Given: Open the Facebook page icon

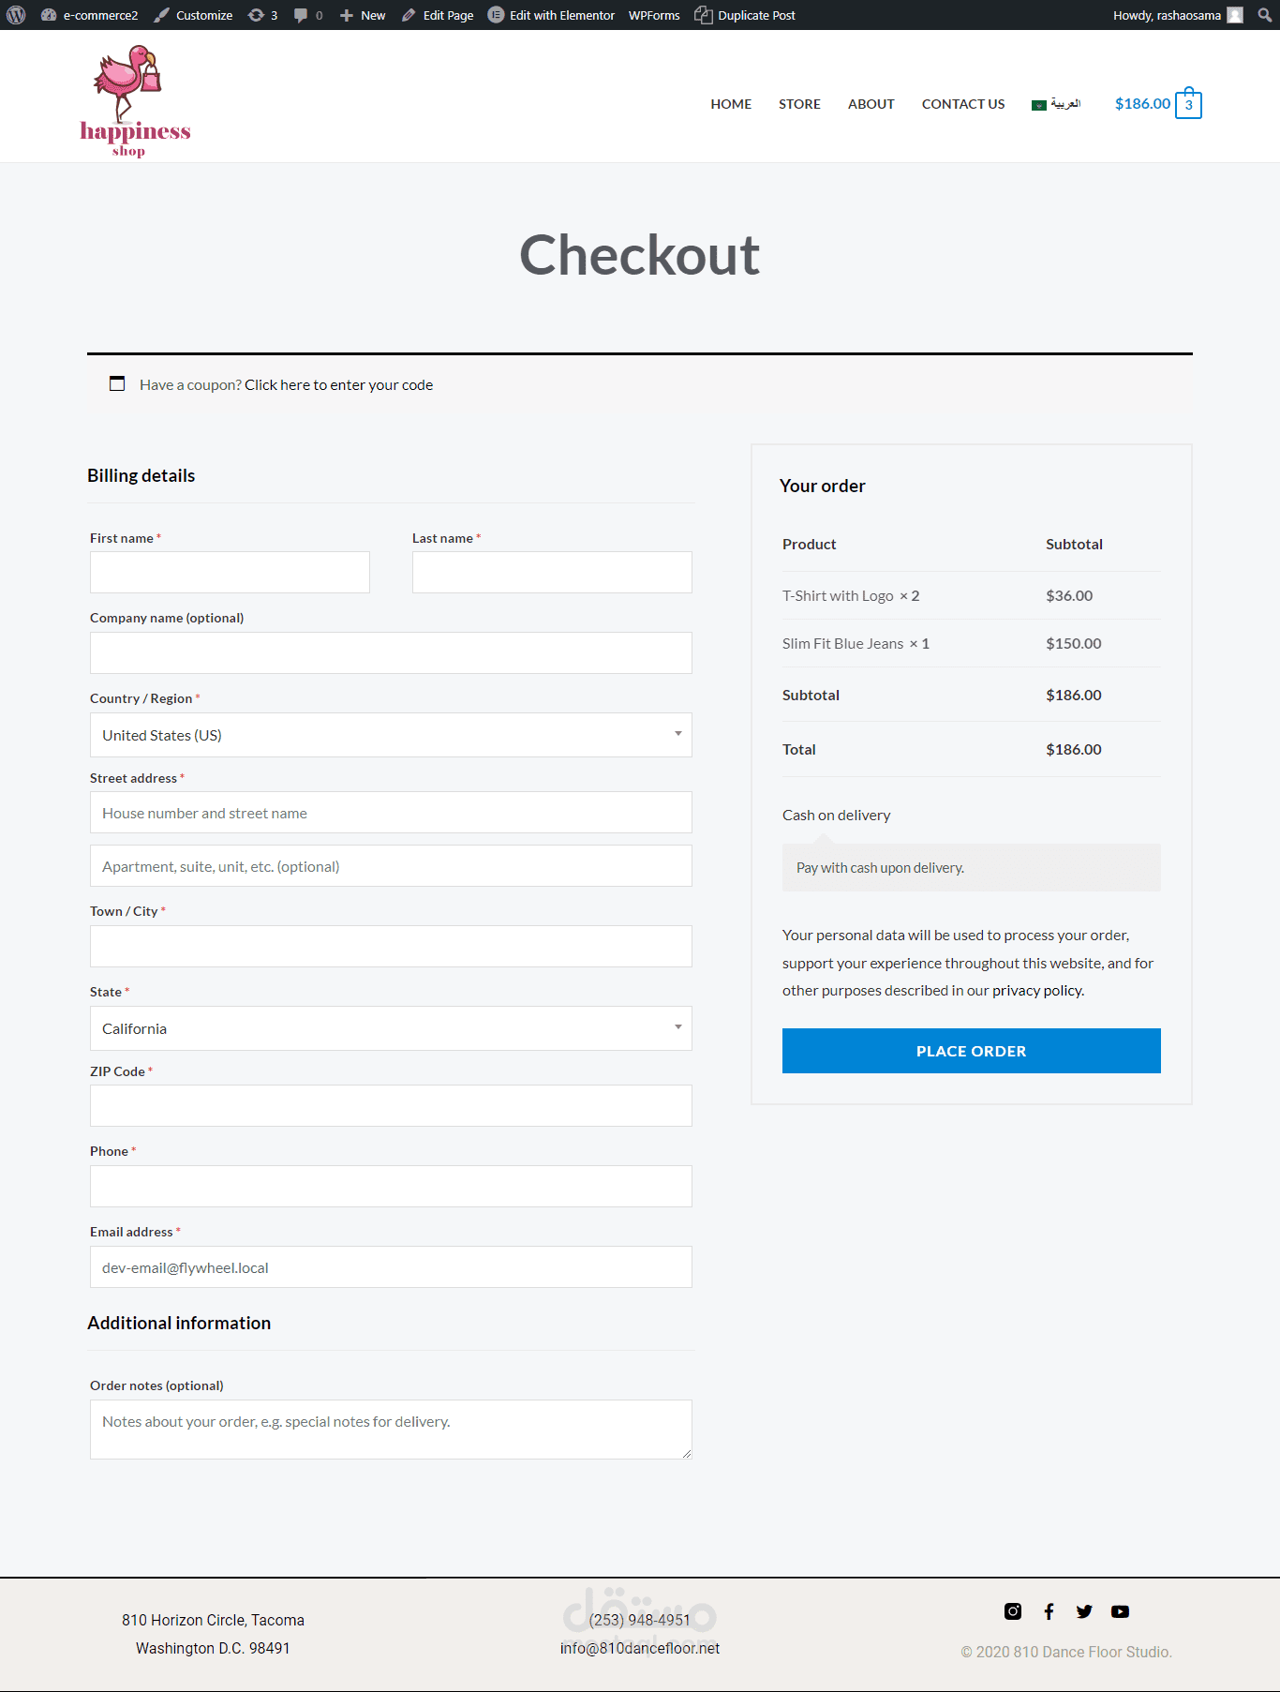Looking at the screenshot, I should [x=1049, y=1611].
